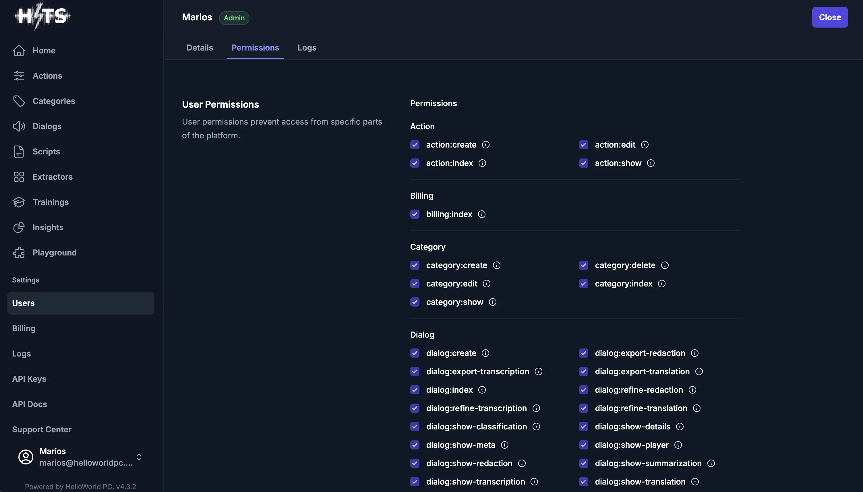This screenshot has width=863, height=492.
Task: Click the Trainings graduation cap icon
Action: point(19,202)
